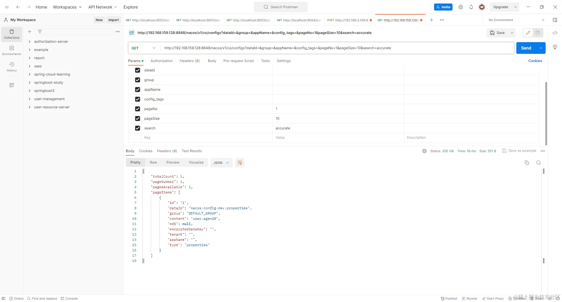The width and height of the screenshot is (562, 302).
Task: Open the Environments sidebar panel
Action: [12, 51]
